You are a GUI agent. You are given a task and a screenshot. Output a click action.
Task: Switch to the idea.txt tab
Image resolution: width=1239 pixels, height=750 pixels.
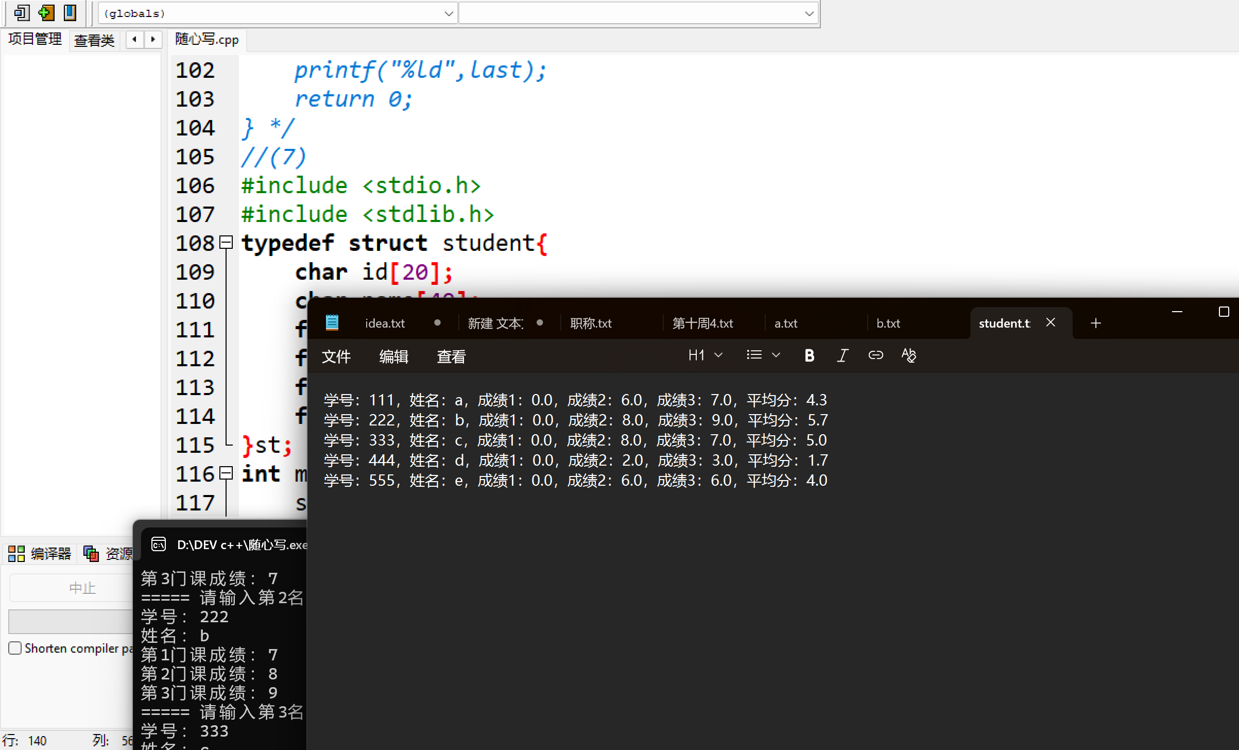click(385, 323)
